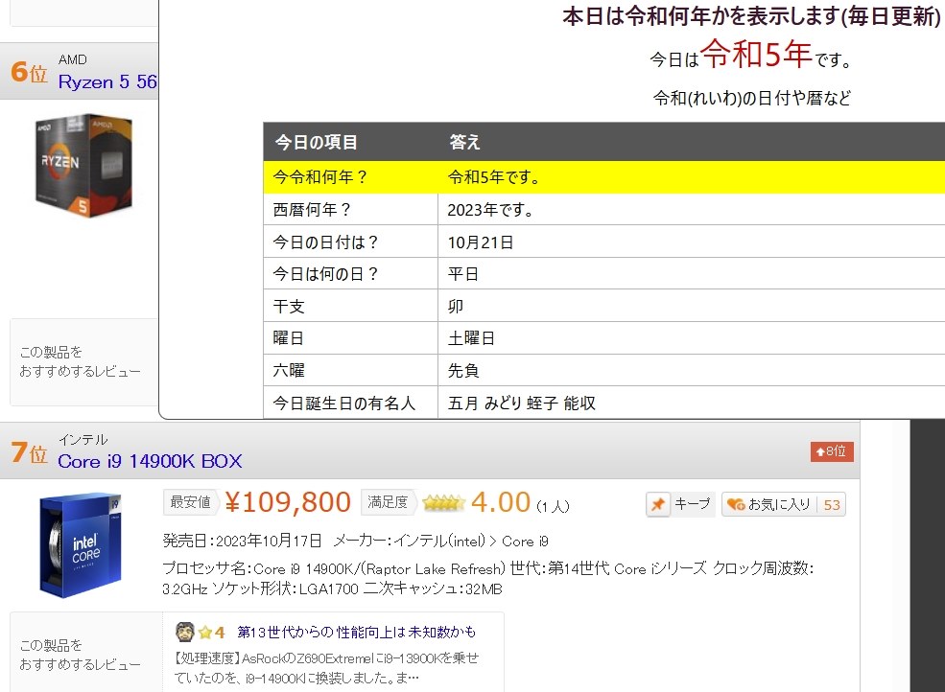Click the heart icon on the お気に入り button
Image resolution: width=945 pixels, height=692 pixels.
735,503
